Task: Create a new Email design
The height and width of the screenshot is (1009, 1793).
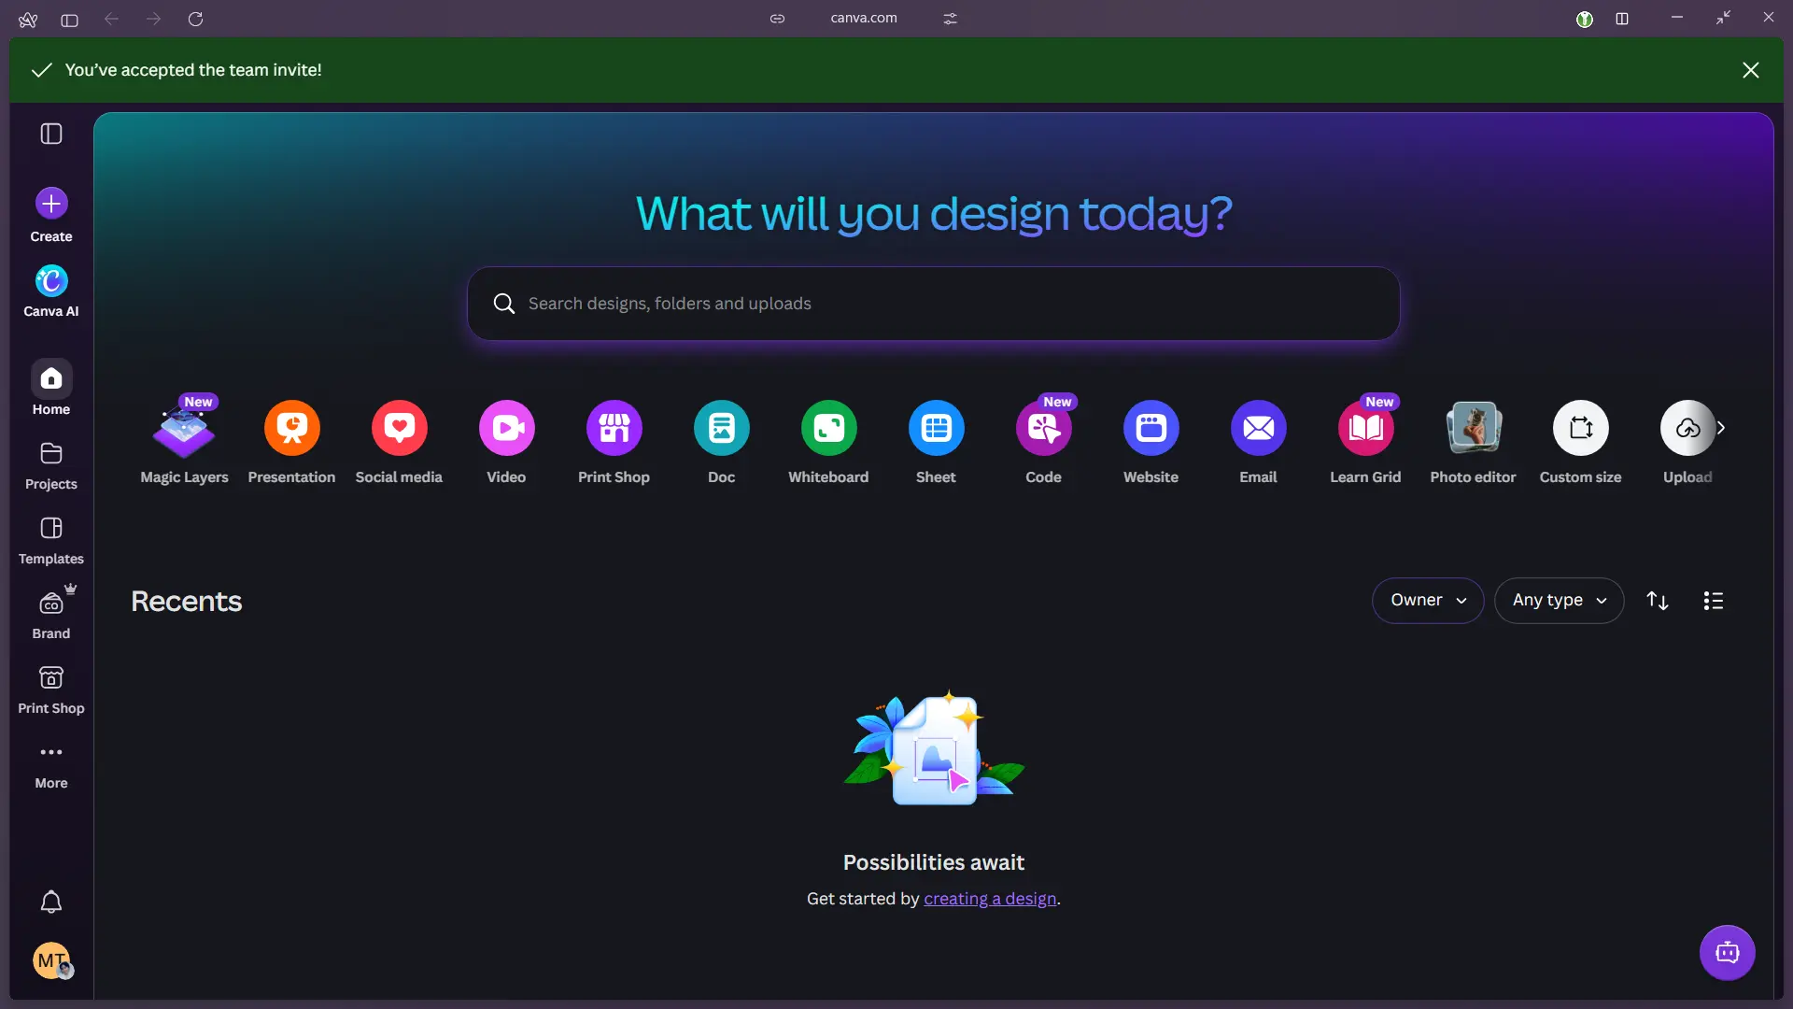Action: click(x=1258, y=441)
